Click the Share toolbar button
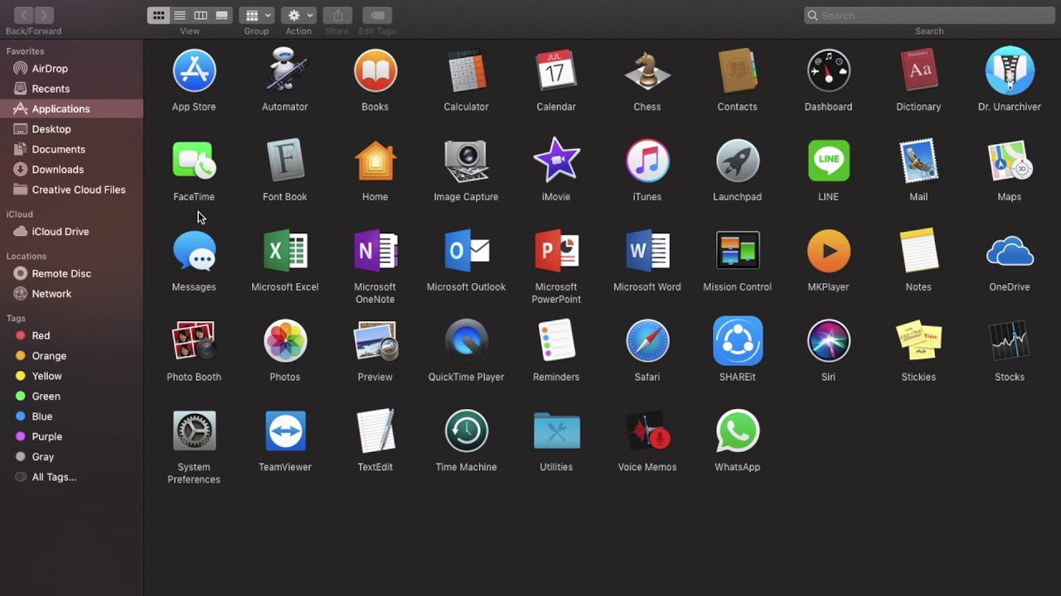1061x596 pixels. 337,15
